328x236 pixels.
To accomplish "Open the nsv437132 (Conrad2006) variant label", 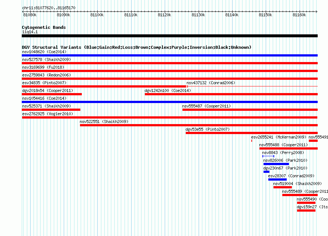I will coord(211,83).
